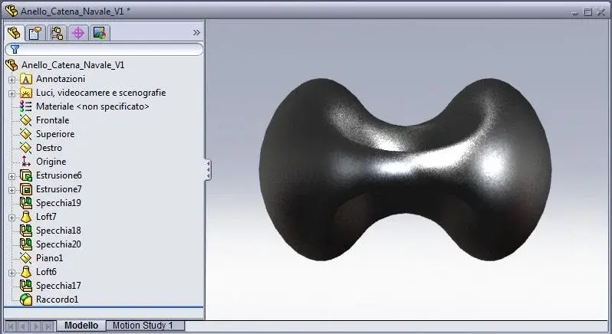Switch to the PropertyManager tab icon
612x334 pixels.
[x=35, y=33]
